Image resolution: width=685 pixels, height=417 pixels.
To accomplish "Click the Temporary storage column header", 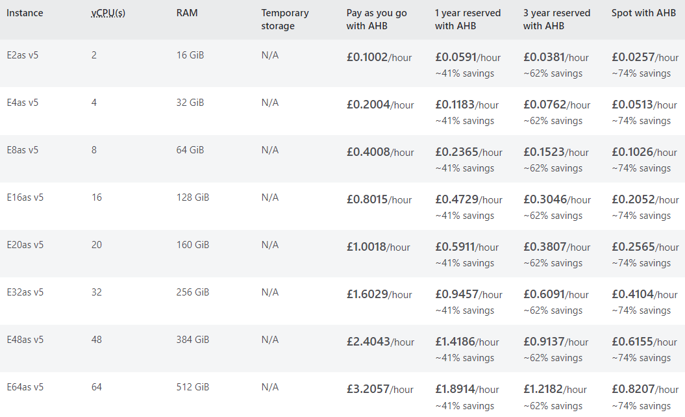I will click(x=285, y=19).
